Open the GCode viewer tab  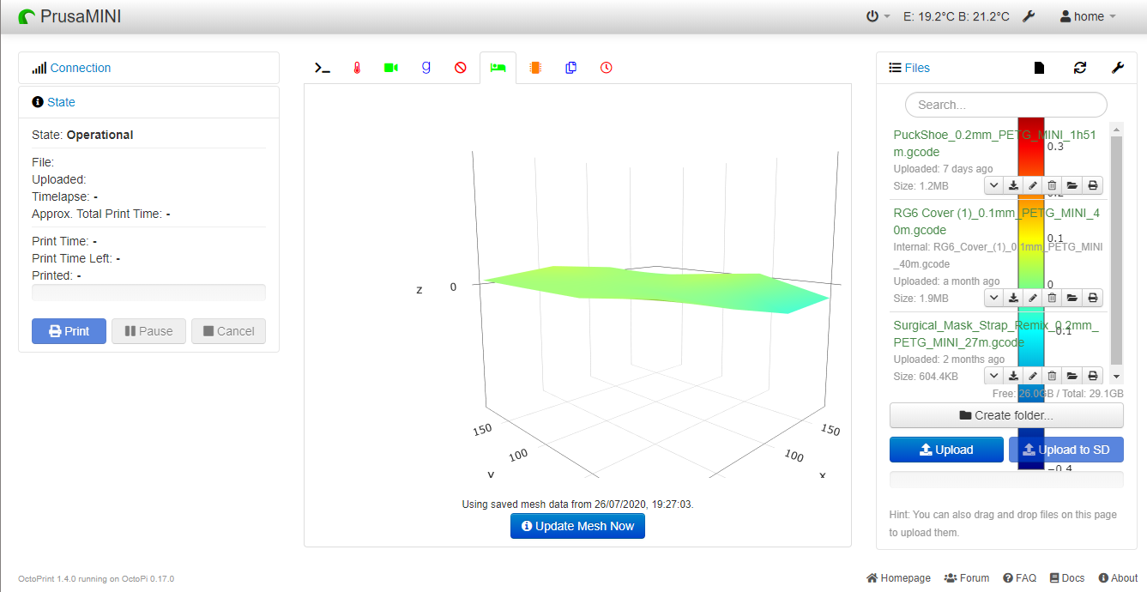426,68
